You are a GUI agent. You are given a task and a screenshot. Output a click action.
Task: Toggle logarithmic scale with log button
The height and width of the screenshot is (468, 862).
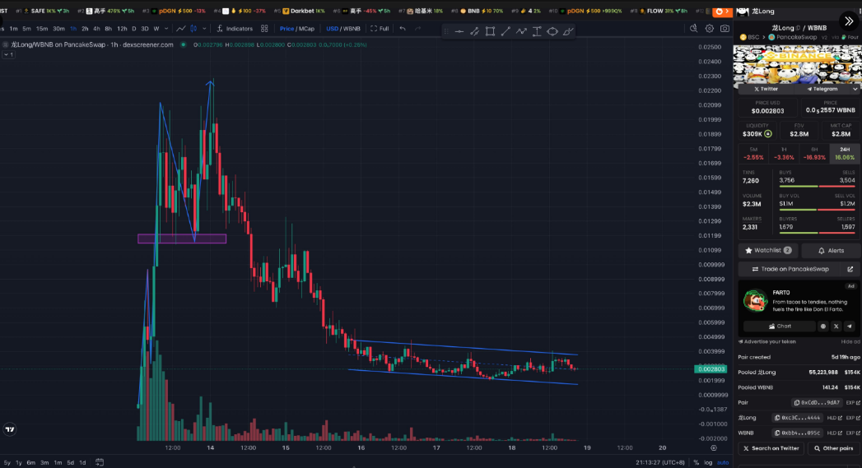point(709,462)
